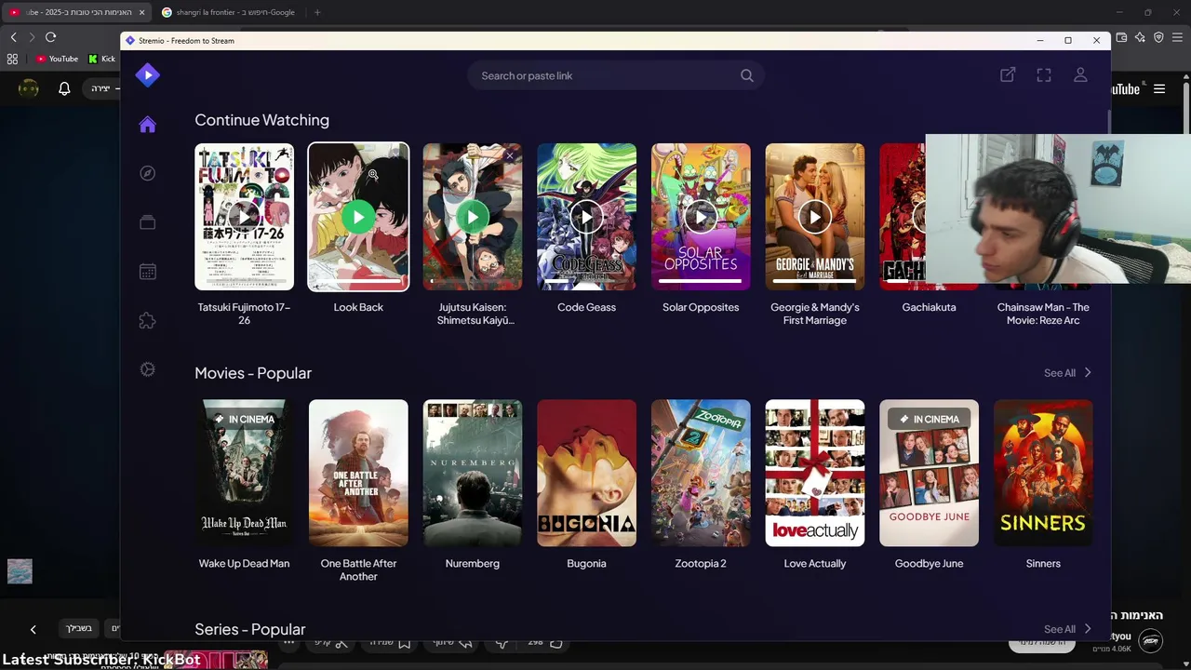Play Code Geass from Continue Watching
Screen dimensions: 1191x670
[586, 217]
